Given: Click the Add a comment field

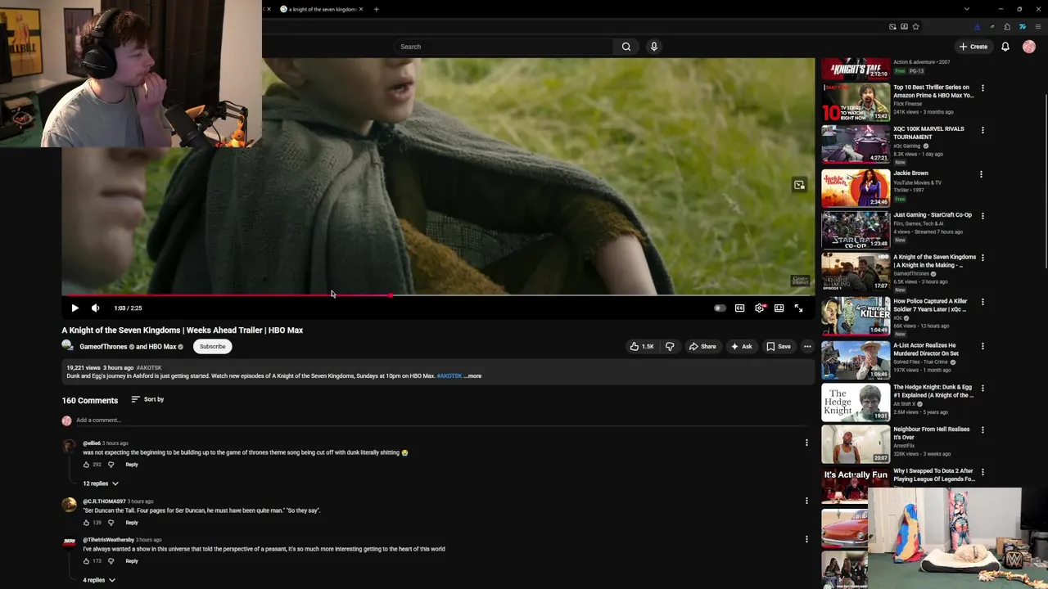Looking at the screenshot, I should (x=442, y=420).
